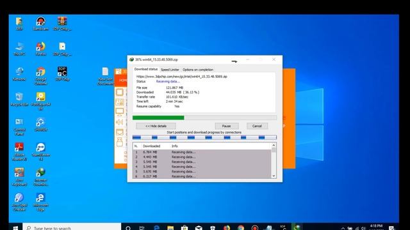Switch to the Download status tab

[x=145, y=69]
